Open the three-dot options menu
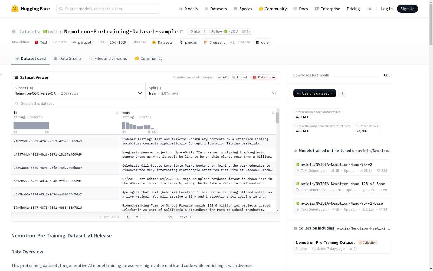 coord(342,93)
